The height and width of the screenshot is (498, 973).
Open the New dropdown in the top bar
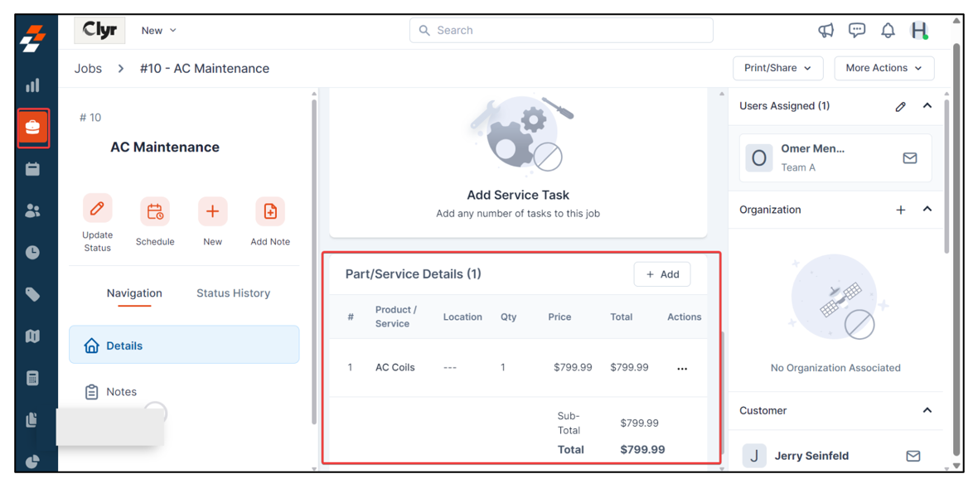158,31
